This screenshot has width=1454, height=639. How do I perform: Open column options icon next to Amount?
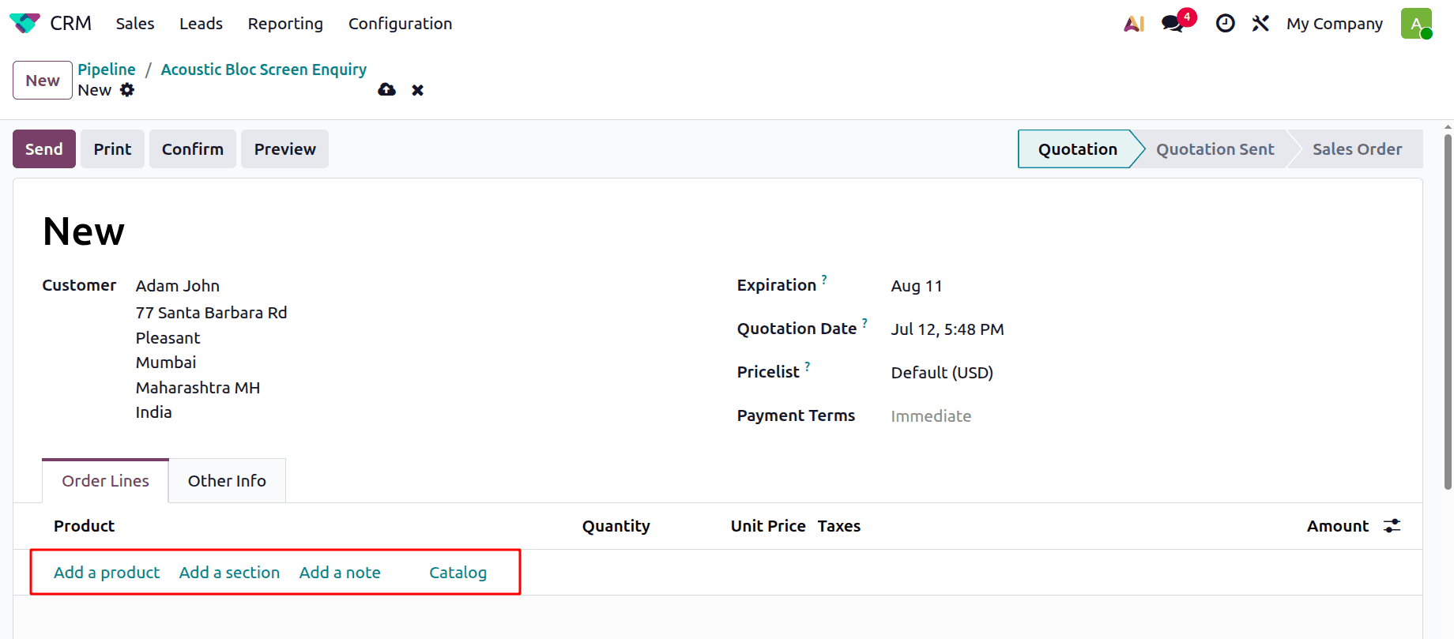tap(1392, 526)
